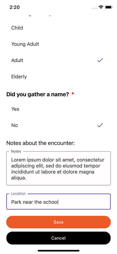This screenshot has width=117, height=254.
Task: Tap the cellular signal dots indicator
Action: point(94,8)
